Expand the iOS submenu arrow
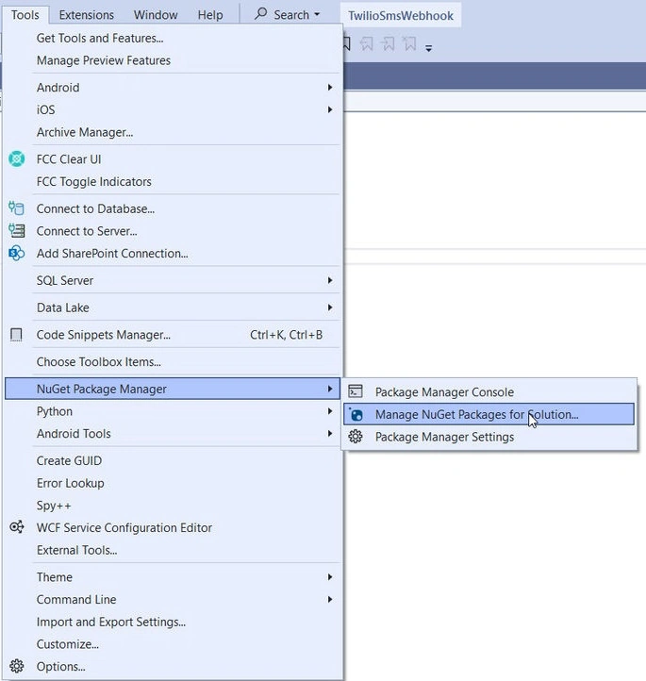Screen dimensions: 646x681 tap(330, 109)
